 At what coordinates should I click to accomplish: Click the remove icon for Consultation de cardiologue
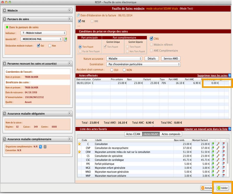tap(223, 160)
